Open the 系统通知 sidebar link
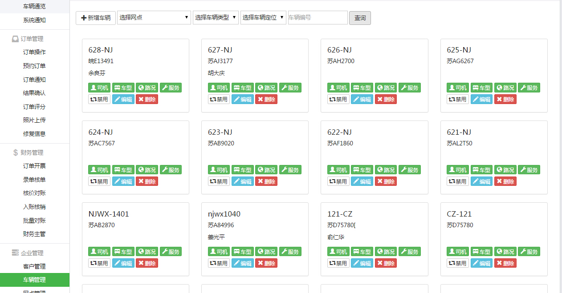This screenshot has height=293, width=562. pyautogui.click(x=34, y=20)
